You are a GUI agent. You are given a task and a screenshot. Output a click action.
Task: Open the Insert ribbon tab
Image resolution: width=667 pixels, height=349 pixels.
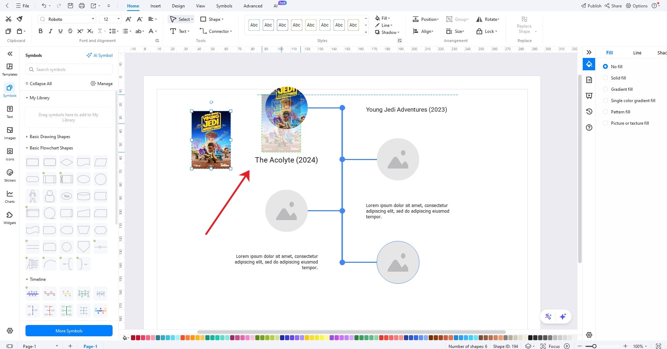[x=155, y=6]
